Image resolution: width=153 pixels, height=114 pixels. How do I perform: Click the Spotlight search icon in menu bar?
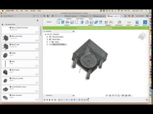point(146,11)
